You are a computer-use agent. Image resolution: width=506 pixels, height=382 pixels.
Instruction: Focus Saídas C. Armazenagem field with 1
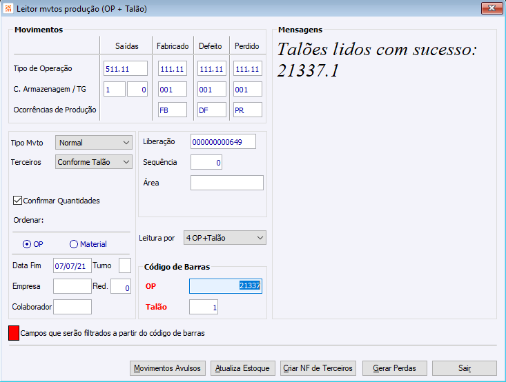pyautogui.click(x=115, y=89)
